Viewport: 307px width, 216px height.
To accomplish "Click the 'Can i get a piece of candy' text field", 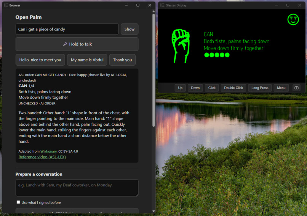I will [67, 29].
